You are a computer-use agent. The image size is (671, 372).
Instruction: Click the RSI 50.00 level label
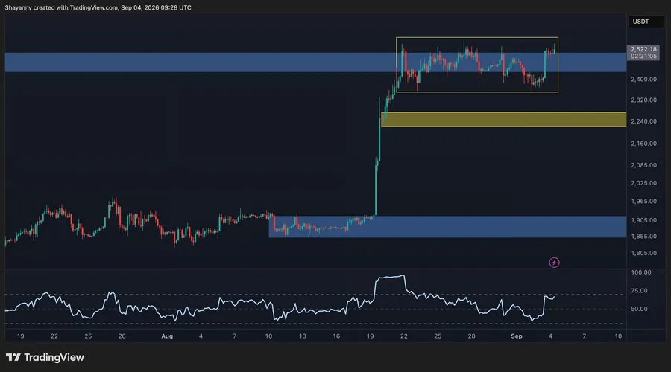point(639,309)
